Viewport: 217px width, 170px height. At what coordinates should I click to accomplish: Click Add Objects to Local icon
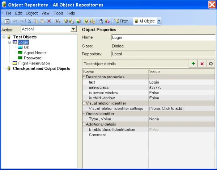[x=65, y=21]
